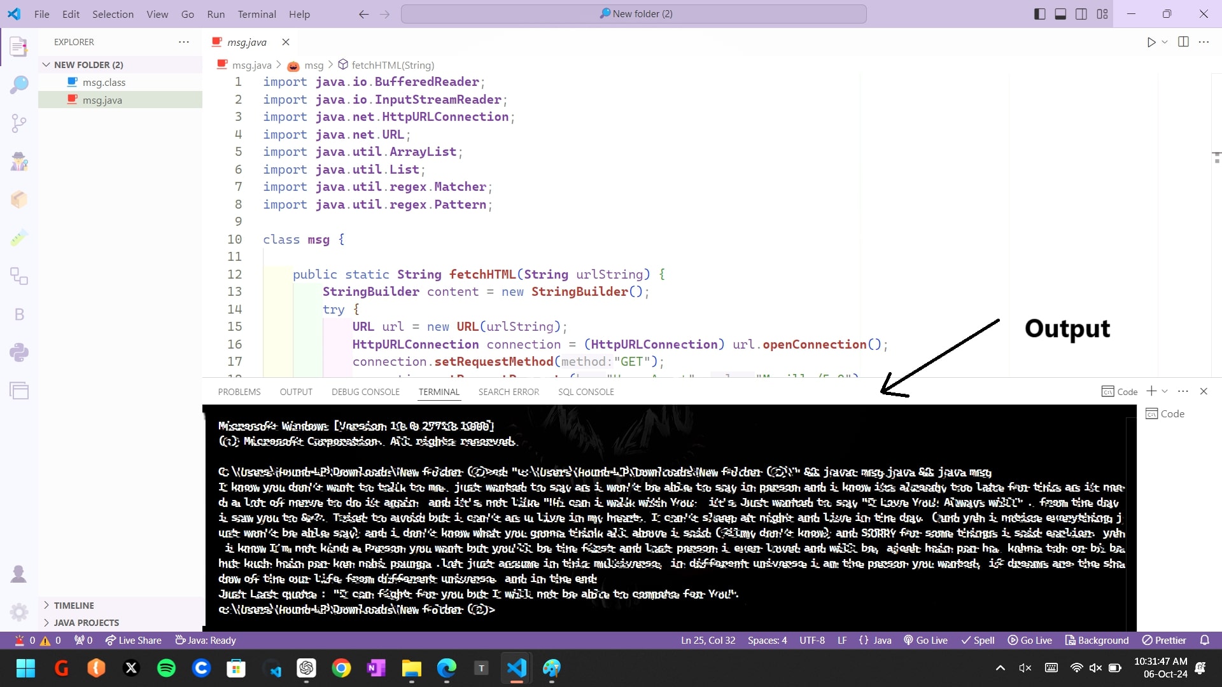
Task: Open Manage gear in activity bar
Action: [x=19, y=612]
